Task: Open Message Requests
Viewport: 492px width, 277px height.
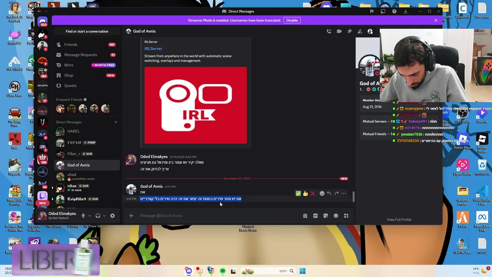Action: click(87, 55)
